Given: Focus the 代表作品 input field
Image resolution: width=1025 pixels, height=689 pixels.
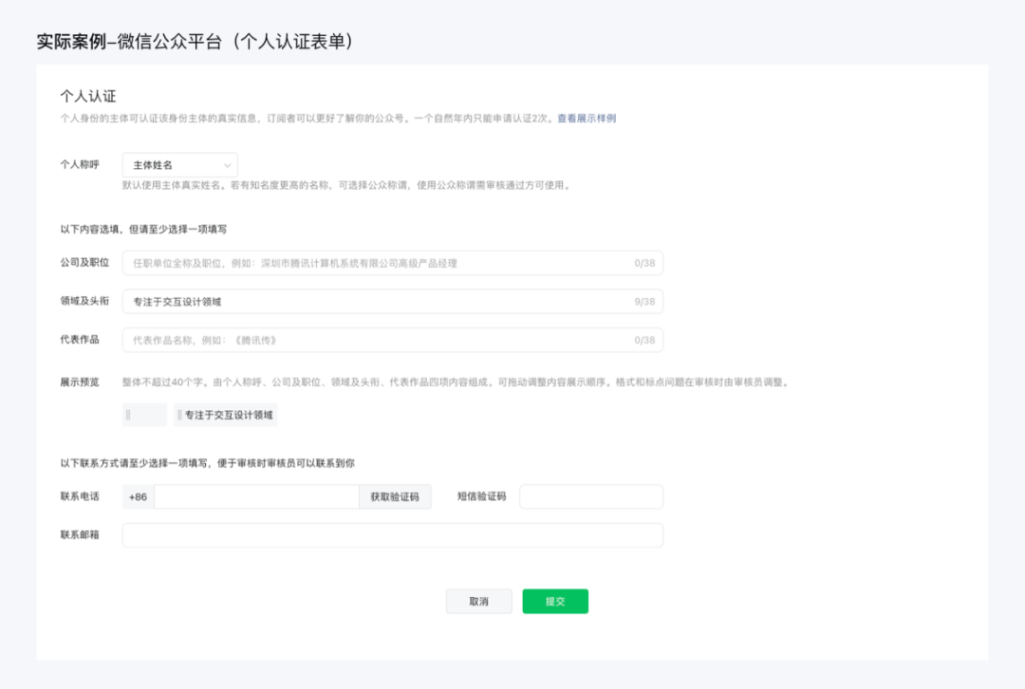Looking at the screenshot, I should tap(393, 340).
